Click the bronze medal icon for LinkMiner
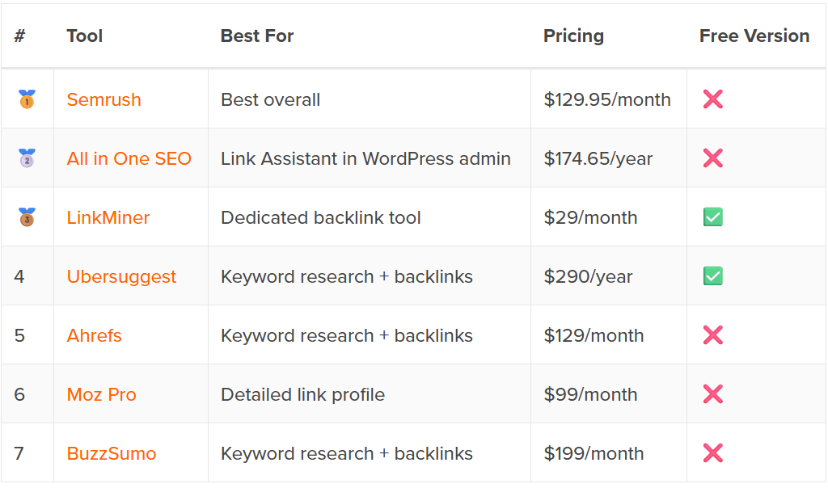Screen dimensions: 828x488 27,217
